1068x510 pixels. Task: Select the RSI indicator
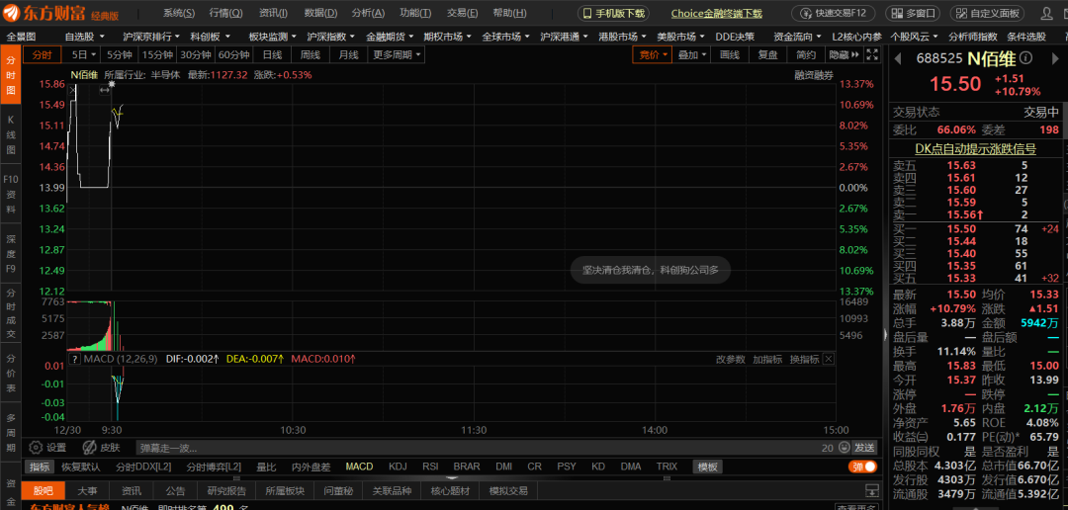[430, 467]
